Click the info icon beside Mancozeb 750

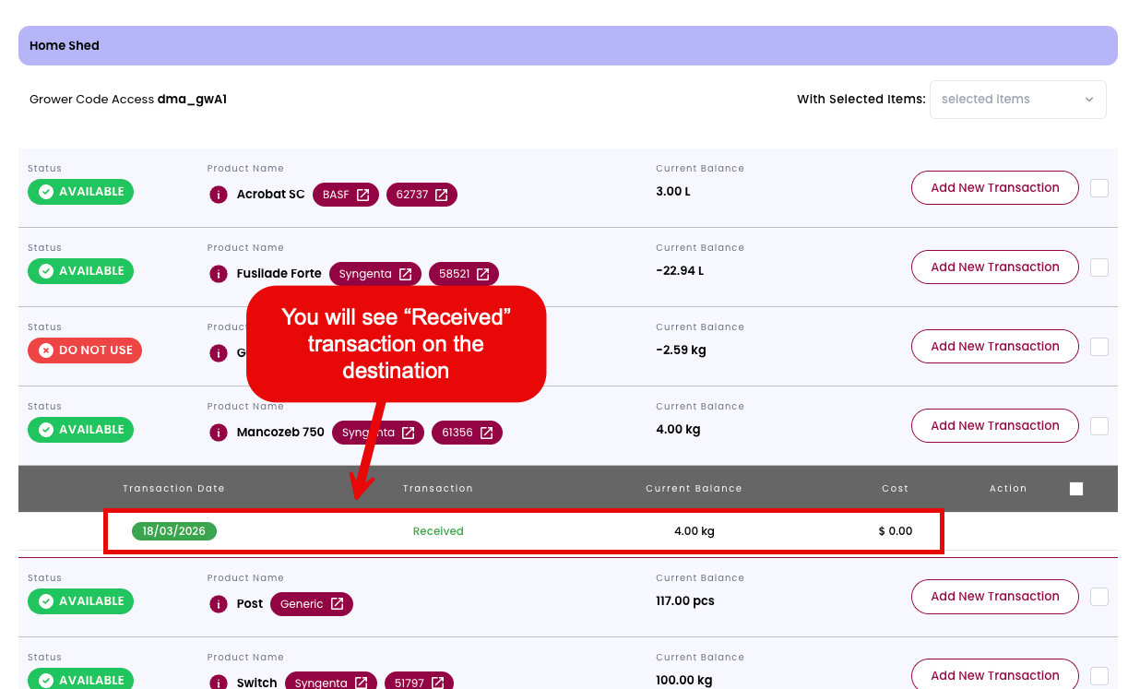[219, 433]
